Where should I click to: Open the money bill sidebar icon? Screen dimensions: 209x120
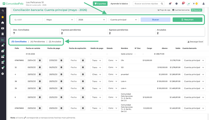[x=2, y=28]
